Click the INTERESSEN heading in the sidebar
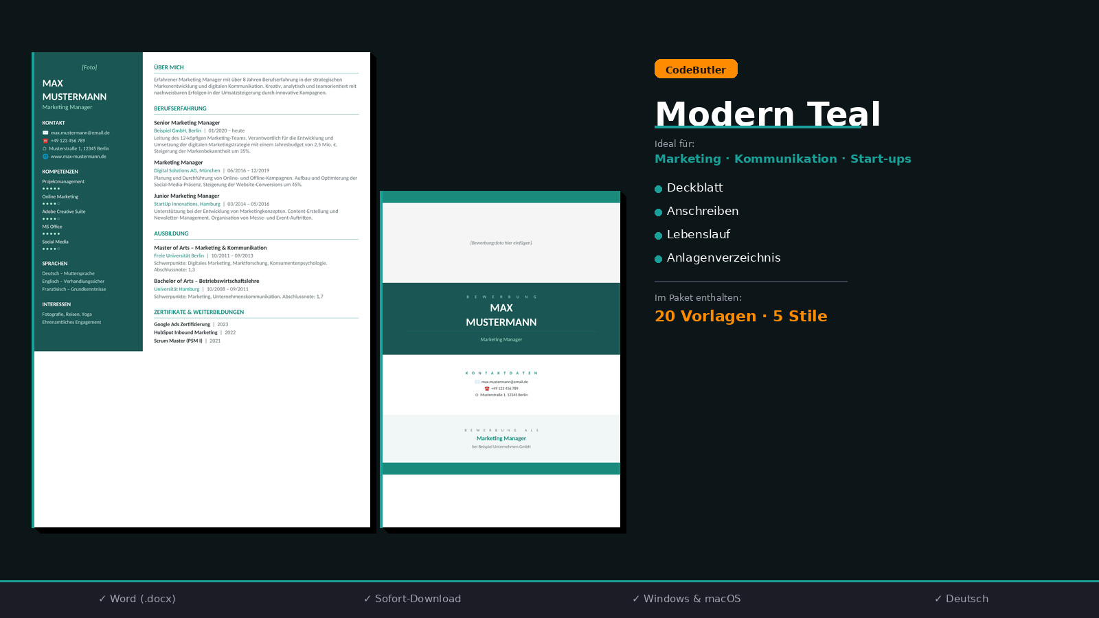This screenshot has height=618, width=1099. pyautogui.click(x=56, y=304)
